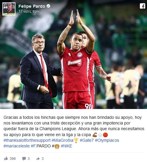
Task: Open the #F.PARDO hashtag
Action: click(x=41, y=146)
